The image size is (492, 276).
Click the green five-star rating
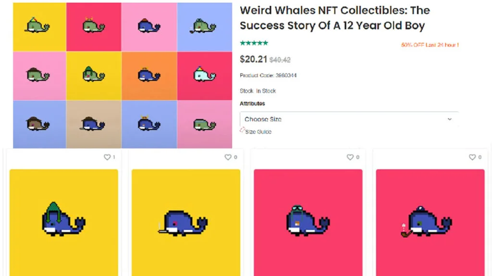[254, 43]
